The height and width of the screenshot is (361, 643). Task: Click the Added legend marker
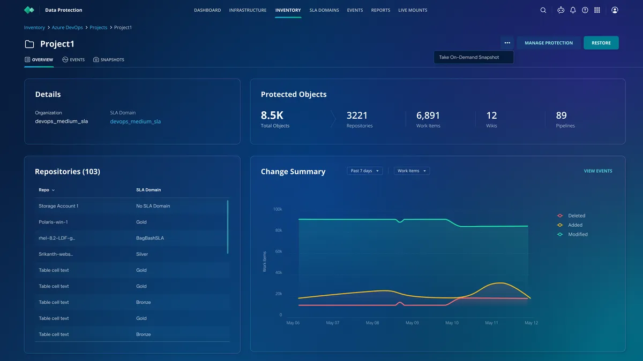tap(560, 225)
